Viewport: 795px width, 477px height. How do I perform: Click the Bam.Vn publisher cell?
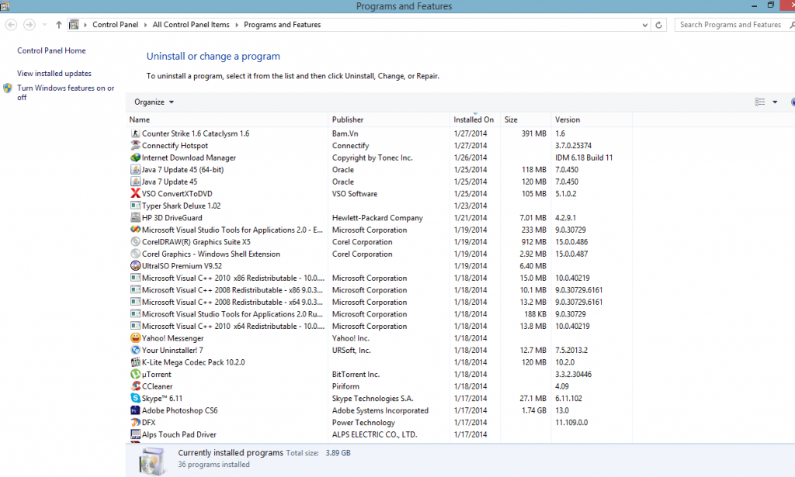(345, 133)
